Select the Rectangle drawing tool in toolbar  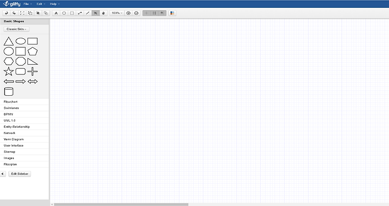[72, 13]
